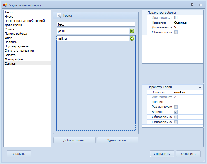This screenshot has width=207, height=164.
Task: Uncheck the Видимое checkbox
Action: [x=176, y=112]
